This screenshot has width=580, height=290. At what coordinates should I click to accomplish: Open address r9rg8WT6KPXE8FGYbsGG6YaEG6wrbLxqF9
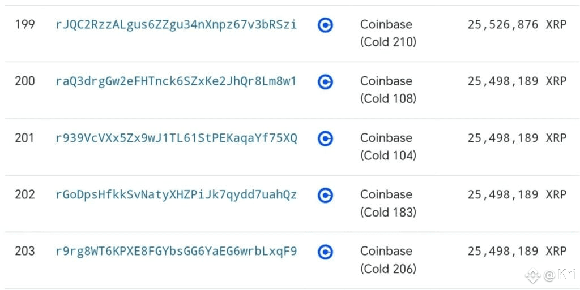pos(176,251)
